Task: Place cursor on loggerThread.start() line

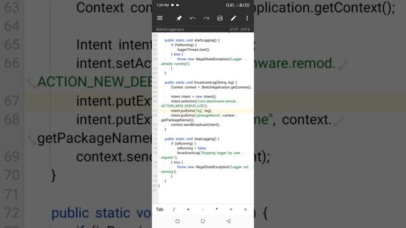Action: [193, 49]
